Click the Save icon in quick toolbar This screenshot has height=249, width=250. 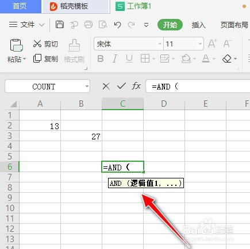(60, 25)
